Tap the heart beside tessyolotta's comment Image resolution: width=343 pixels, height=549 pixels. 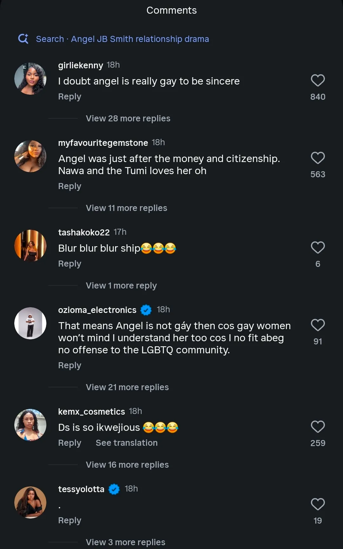(x=318, y=504)
